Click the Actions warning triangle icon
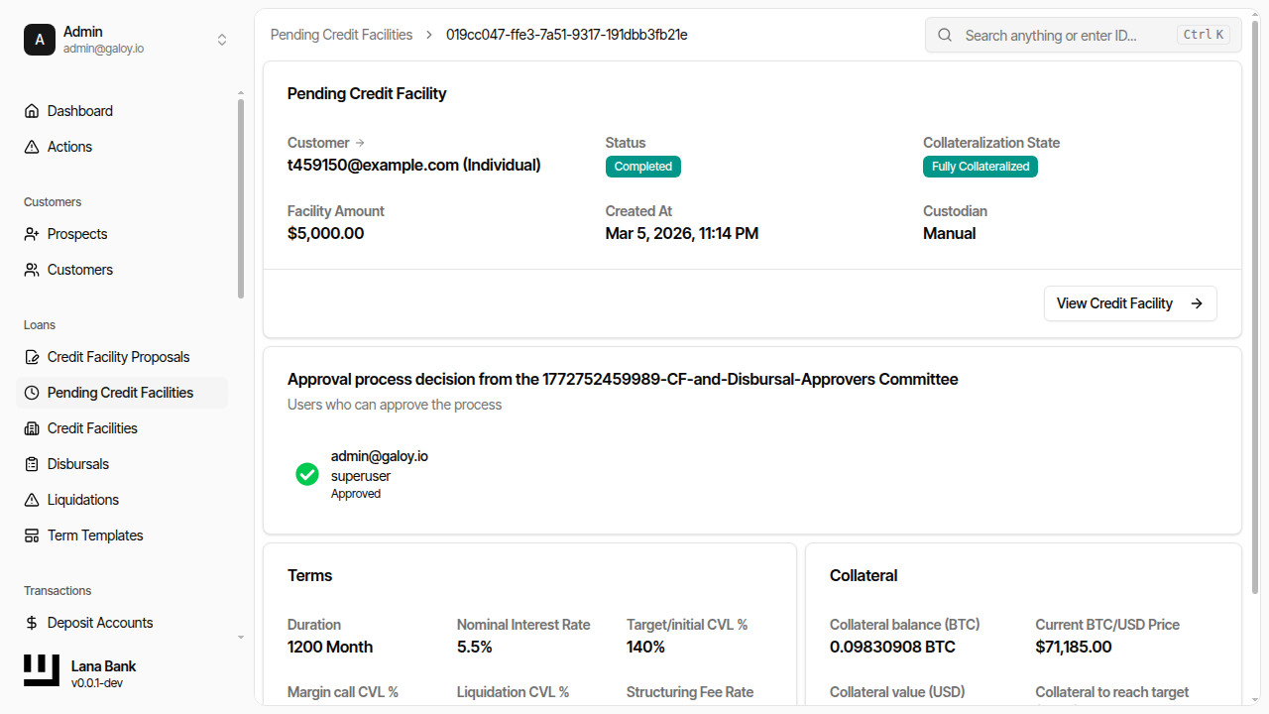Image resolution: width=1269 pixels, height=714 pixels. 32,147
